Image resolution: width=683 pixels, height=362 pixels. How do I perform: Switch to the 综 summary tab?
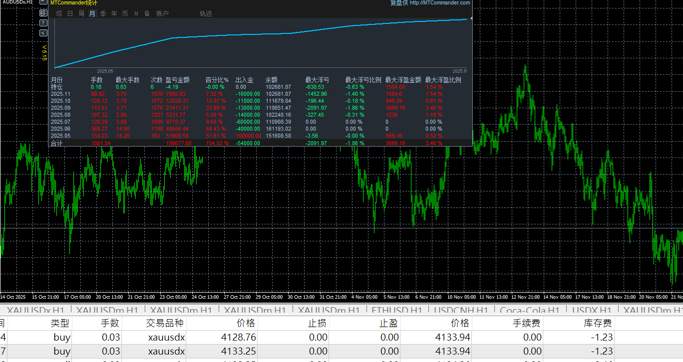[59, 13]
